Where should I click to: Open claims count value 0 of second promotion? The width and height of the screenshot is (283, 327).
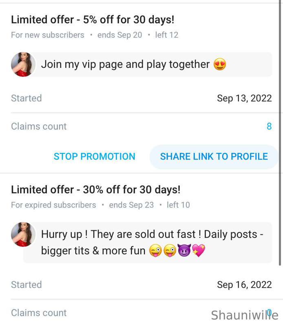[269, 313]
